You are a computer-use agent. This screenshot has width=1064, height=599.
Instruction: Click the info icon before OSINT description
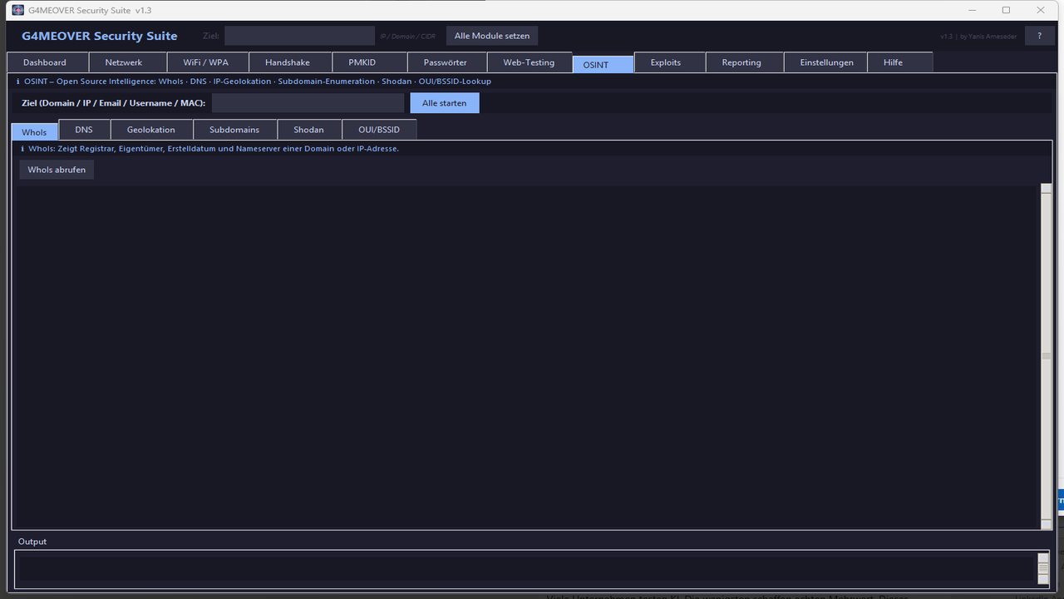[x=18, y=82]
